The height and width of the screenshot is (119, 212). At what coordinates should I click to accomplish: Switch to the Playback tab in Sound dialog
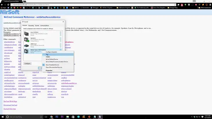point(25,25)
